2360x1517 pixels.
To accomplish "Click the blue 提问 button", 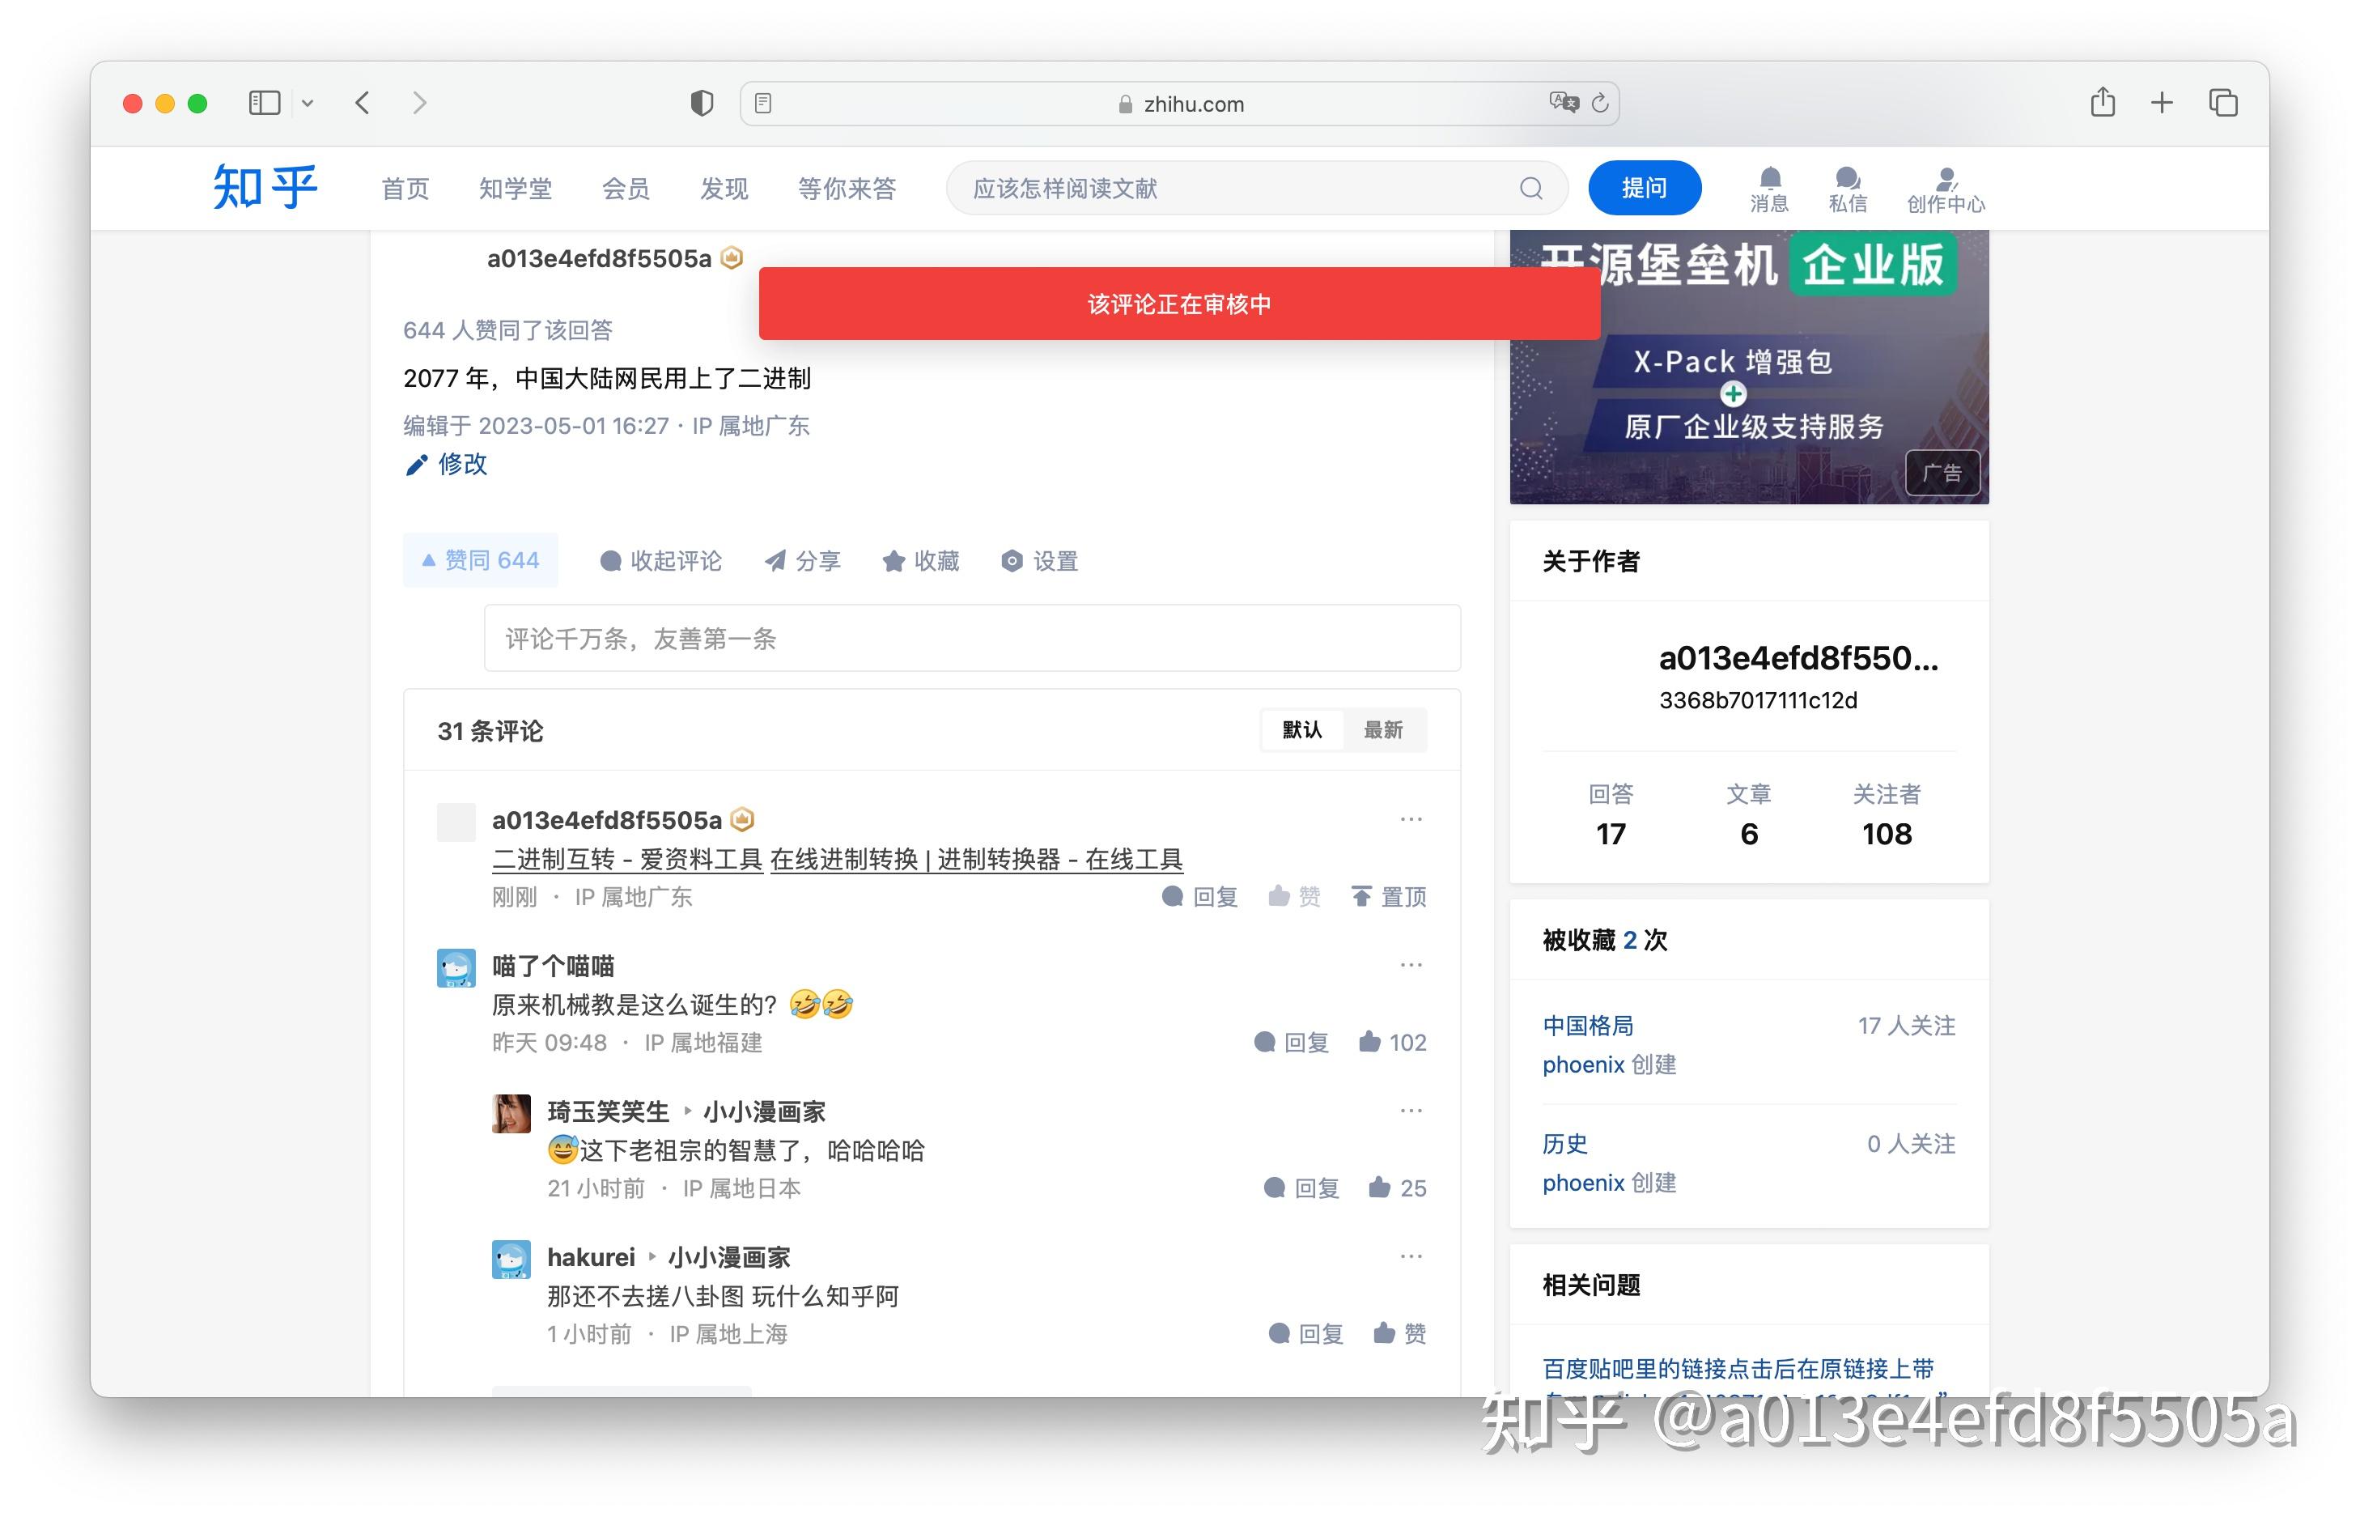I will [x=1645, y=187].
